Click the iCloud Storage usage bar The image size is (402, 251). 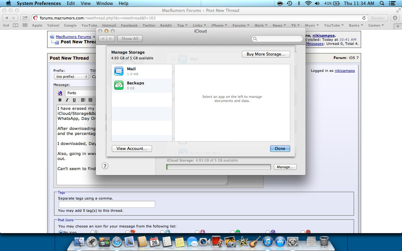[x=219, y=167]
